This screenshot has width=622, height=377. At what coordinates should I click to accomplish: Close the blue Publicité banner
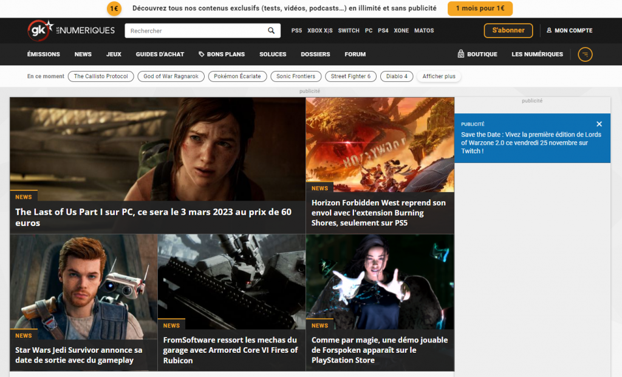click(x=599, y=124)
